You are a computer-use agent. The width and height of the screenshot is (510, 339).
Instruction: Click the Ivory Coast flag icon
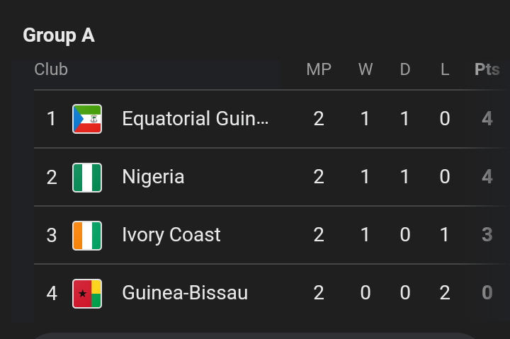click(x=87, y=235)
